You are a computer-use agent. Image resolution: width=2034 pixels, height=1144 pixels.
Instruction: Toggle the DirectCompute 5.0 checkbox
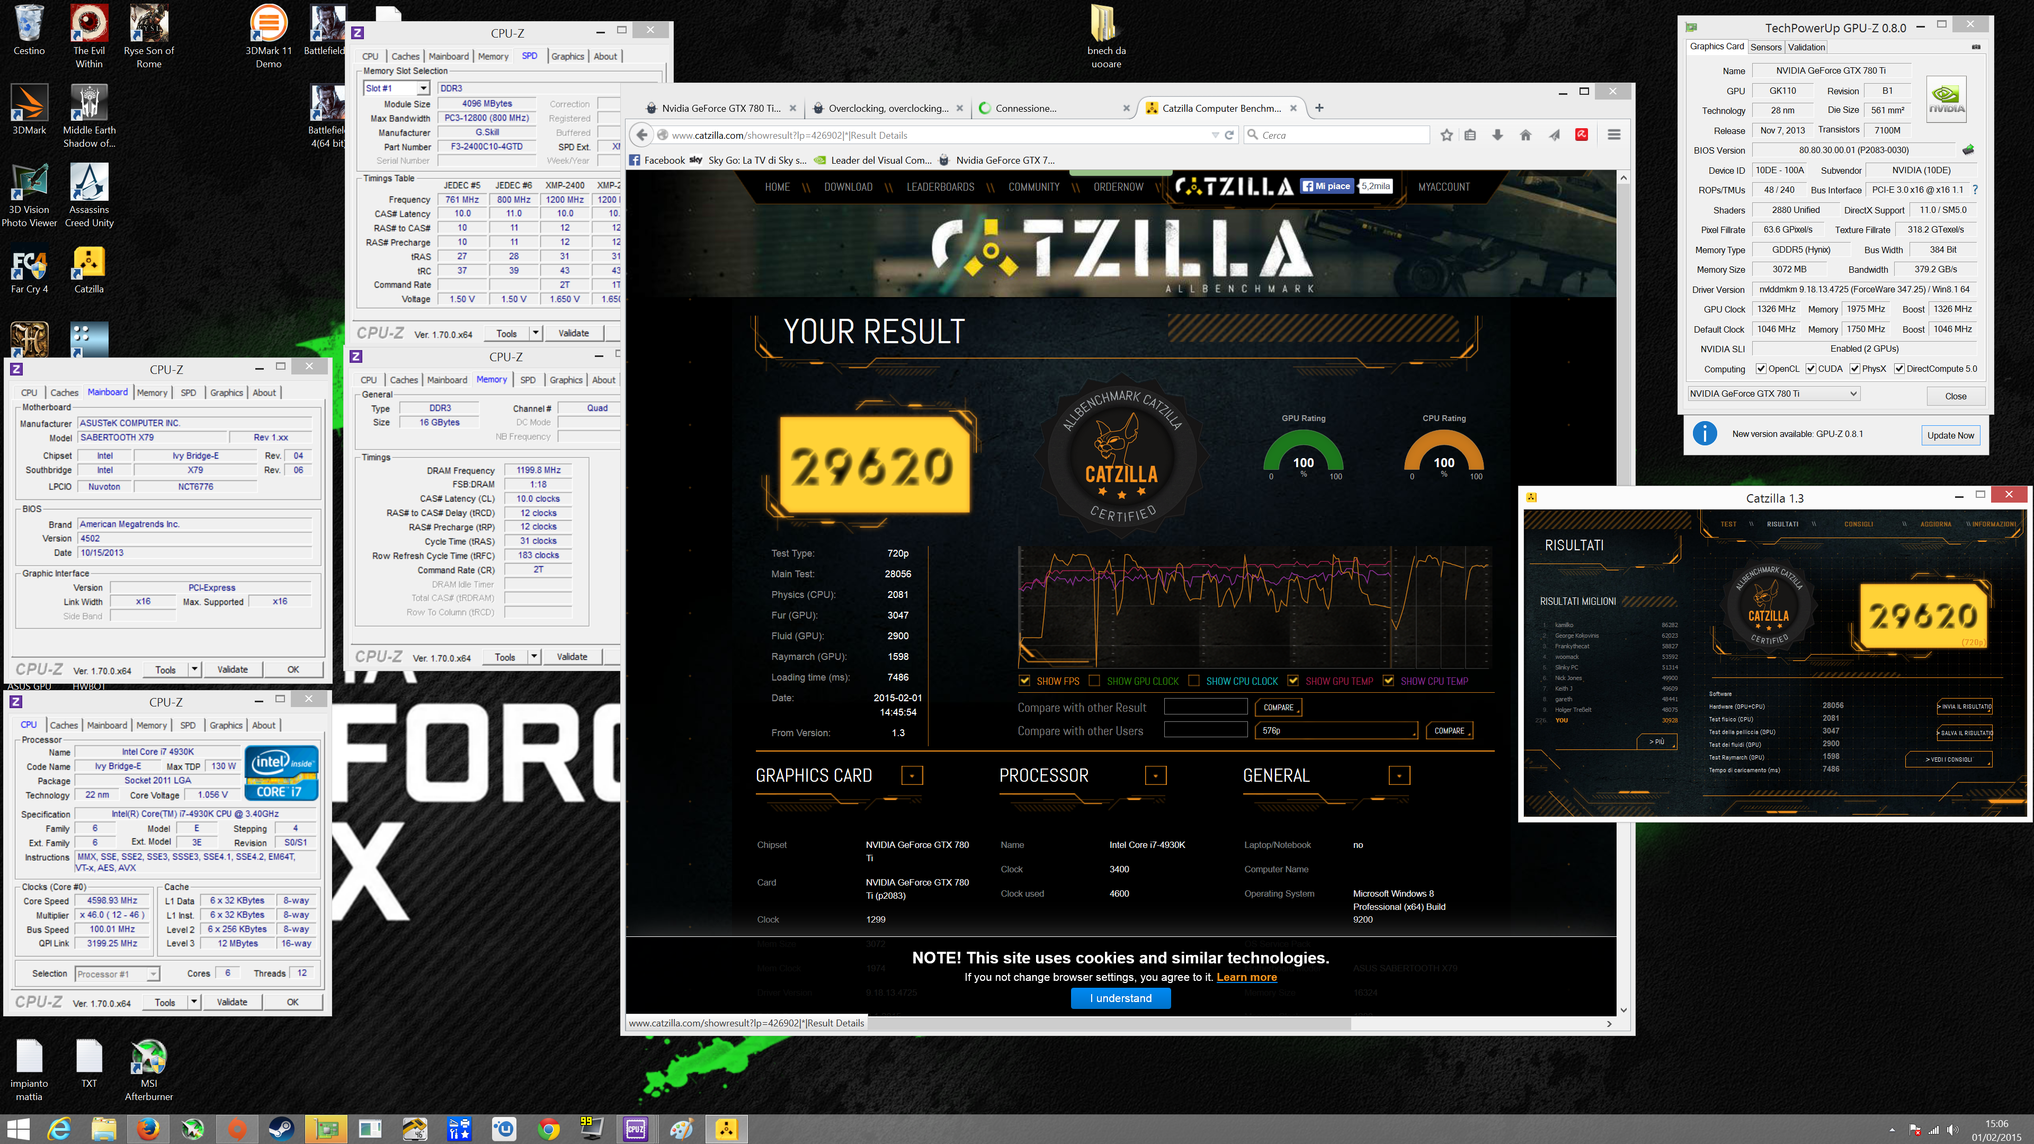tap(1899, 369)
